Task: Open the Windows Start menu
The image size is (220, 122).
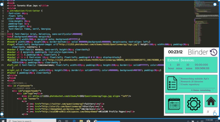Action: tap(3, 121)
